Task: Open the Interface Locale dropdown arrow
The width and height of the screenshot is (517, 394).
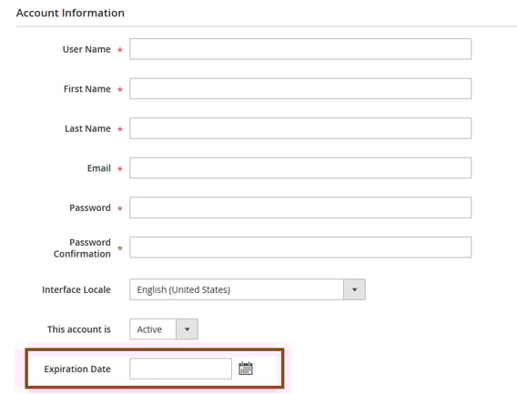Action: [354, 289]
